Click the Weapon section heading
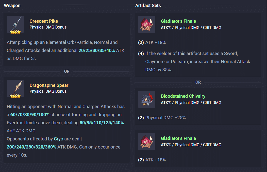The image size is (267, 172). [x=12, y=6]
